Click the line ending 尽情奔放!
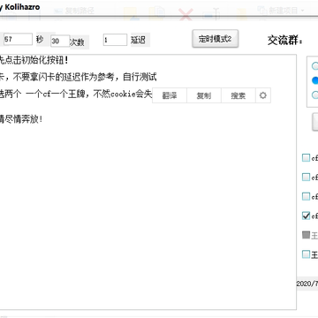Viewport: 318px width, 318px height. coord(21,119)
